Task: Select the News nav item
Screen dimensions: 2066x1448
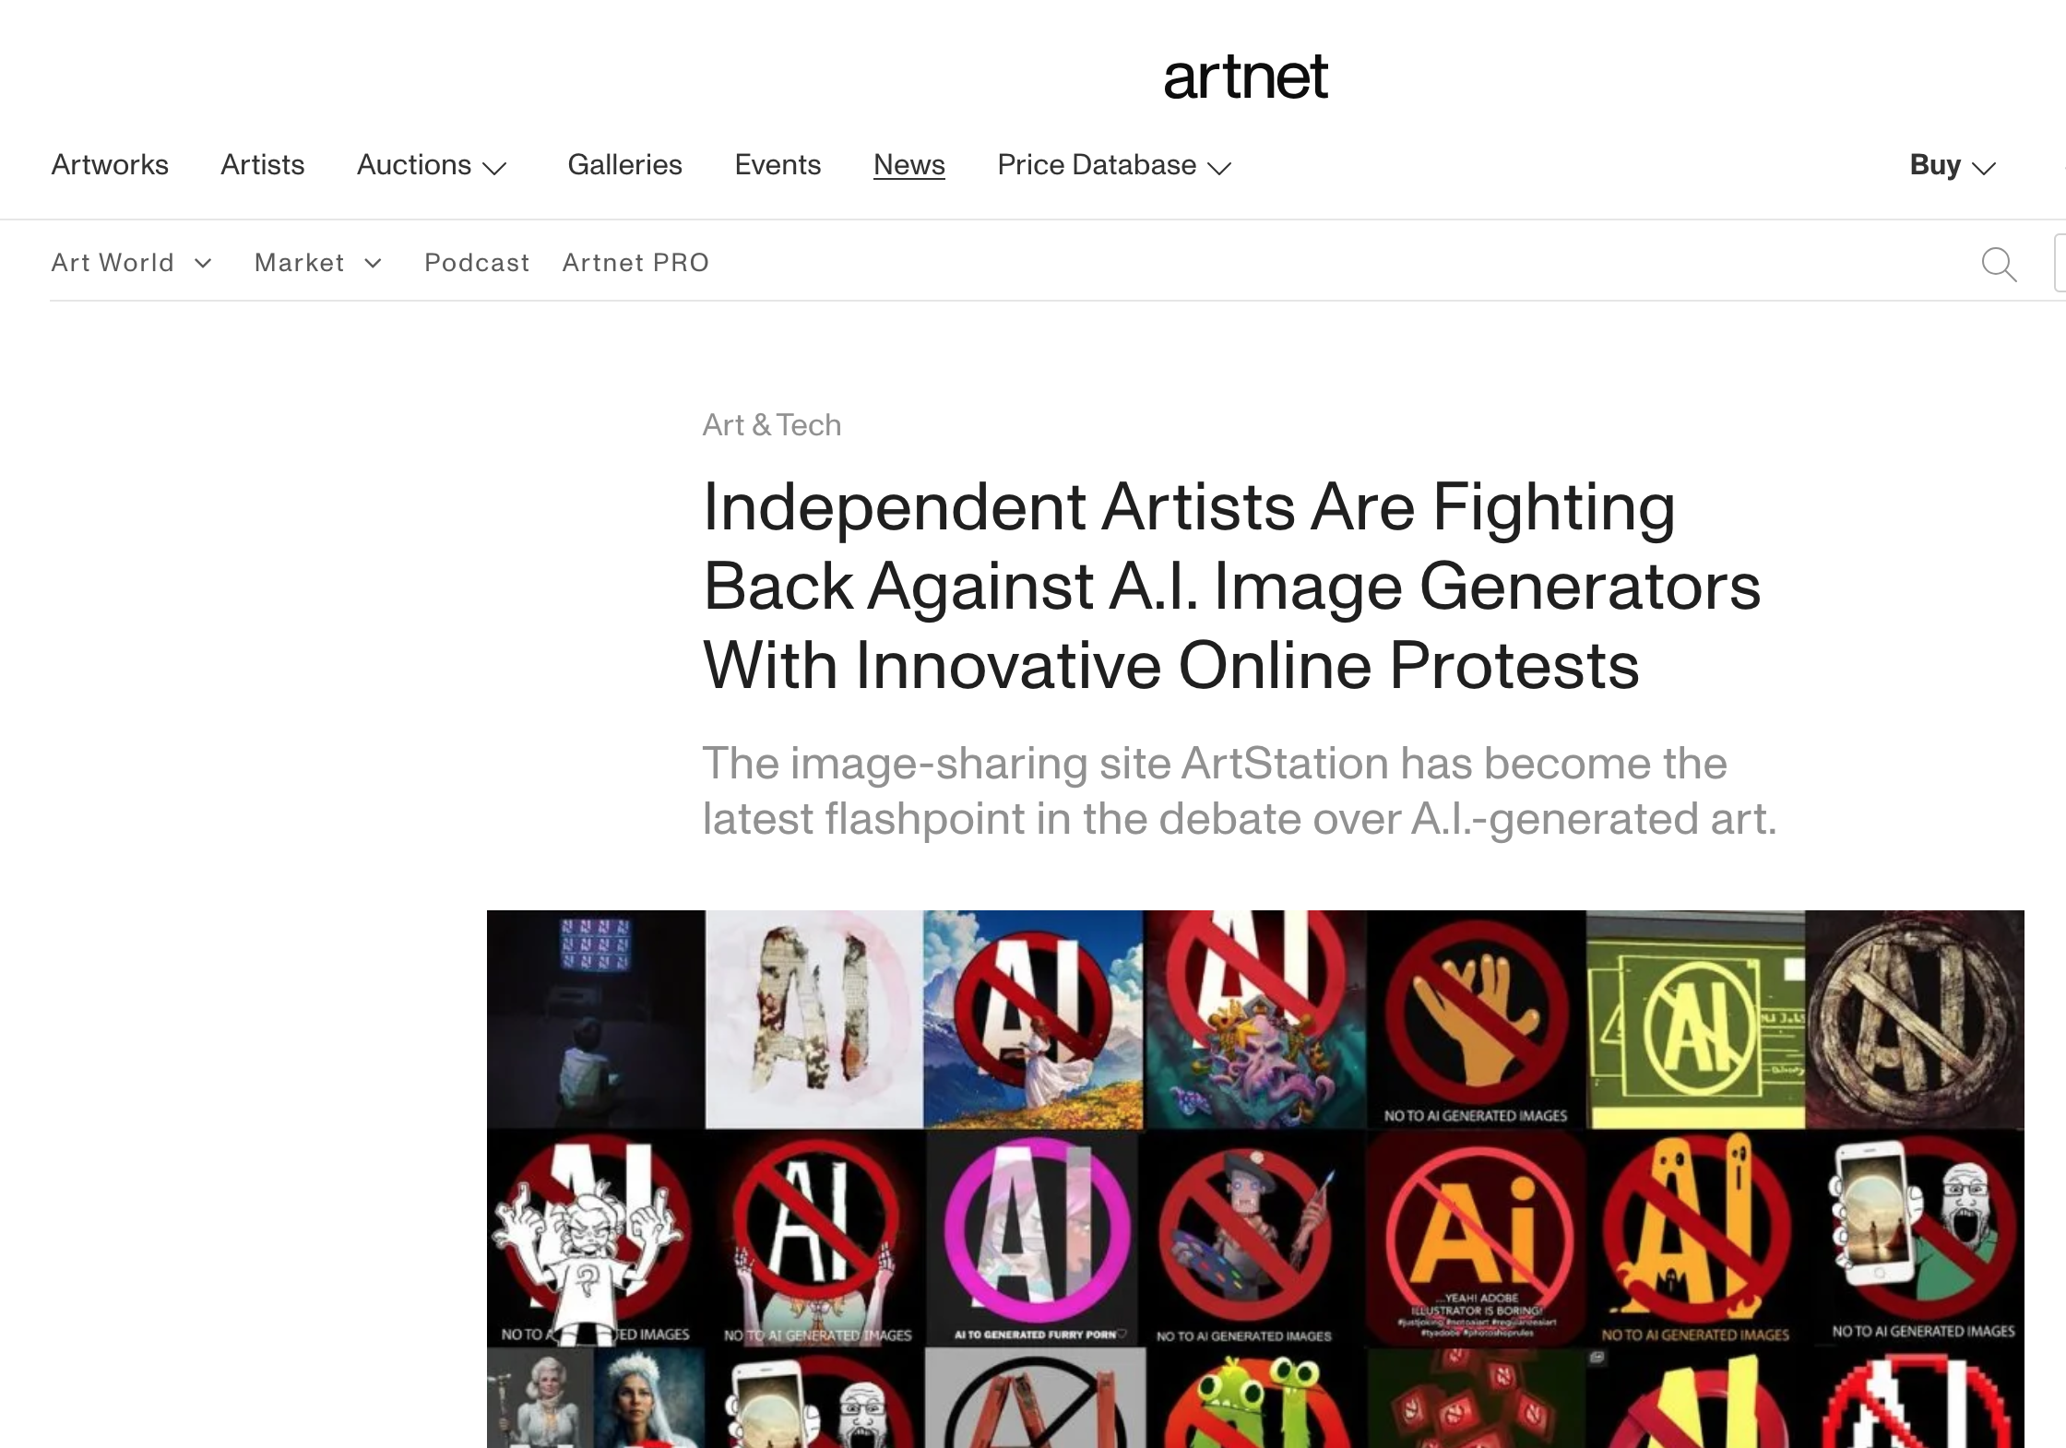Action: [x=909, y=165]
